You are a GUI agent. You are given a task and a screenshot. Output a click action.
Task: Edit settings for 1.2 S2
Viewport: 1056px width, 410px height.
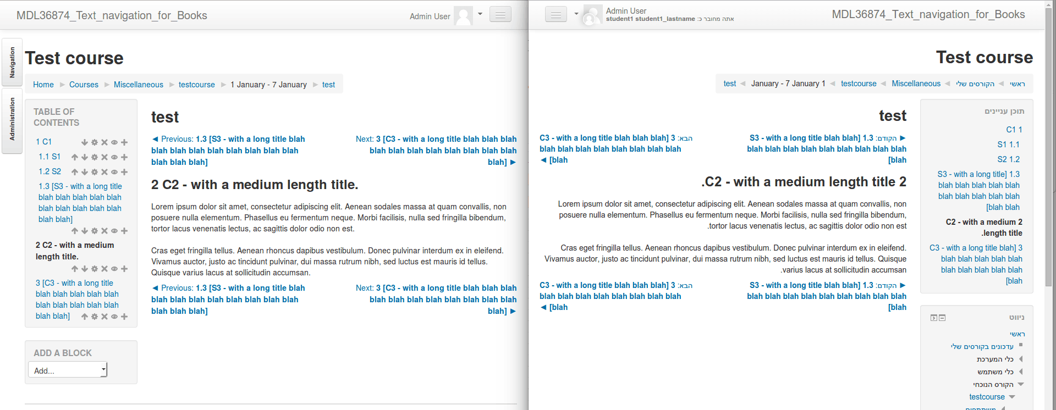(x=95, y=172)
